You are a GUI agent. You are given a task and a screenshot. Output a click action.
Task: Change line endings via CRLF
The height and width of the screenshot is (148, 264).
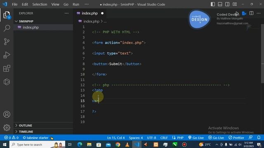164,138
